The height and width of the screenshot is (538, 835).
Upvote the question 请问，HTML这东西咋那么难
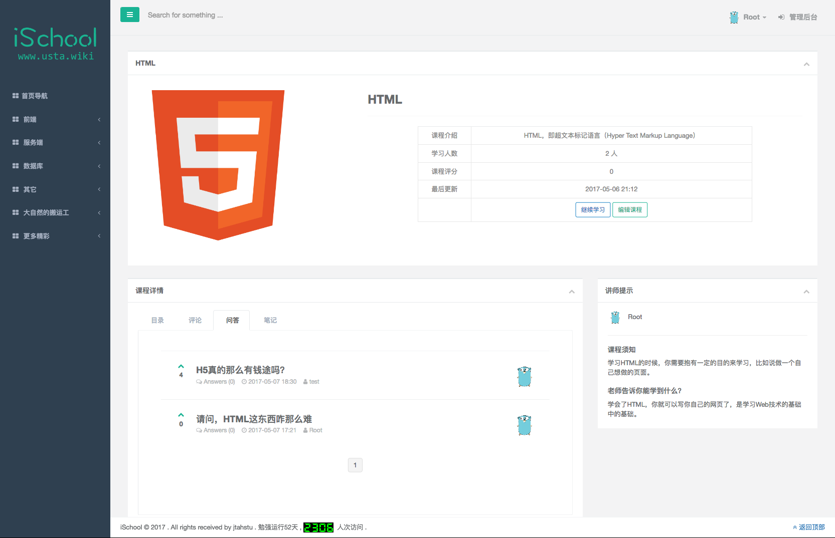pyautogui.click(x=181, y=415)
